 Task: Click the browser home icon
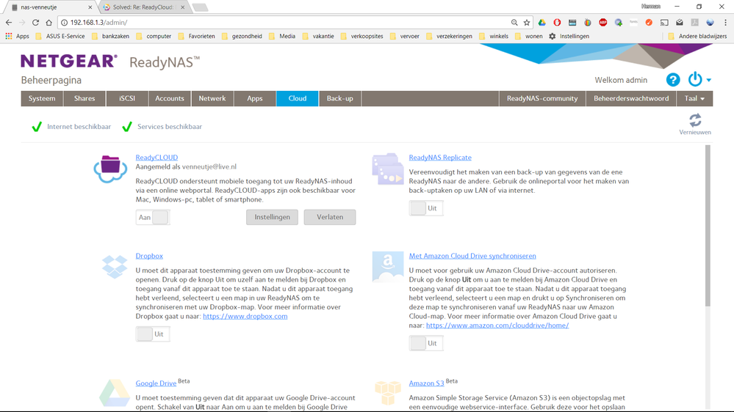click(x=48, y=23)
